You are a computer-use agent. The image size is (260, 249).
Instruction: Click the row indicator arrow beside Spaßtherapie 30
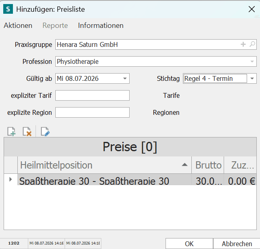coord(10,179)
